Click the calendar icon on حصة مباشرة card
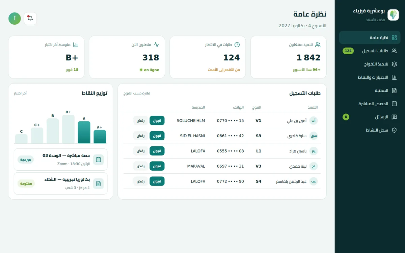Image resolution: width=405 pixels, height=253 pixels. click(99, 160)
